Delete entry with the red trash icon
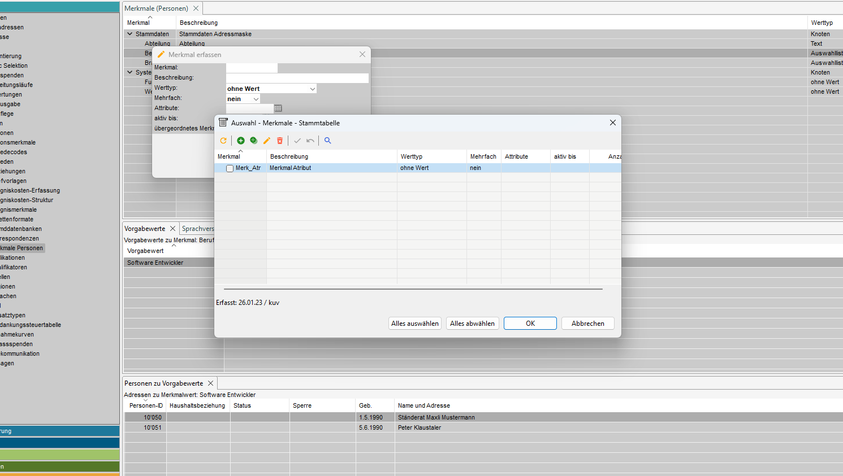843x476 pixels. 280,141
